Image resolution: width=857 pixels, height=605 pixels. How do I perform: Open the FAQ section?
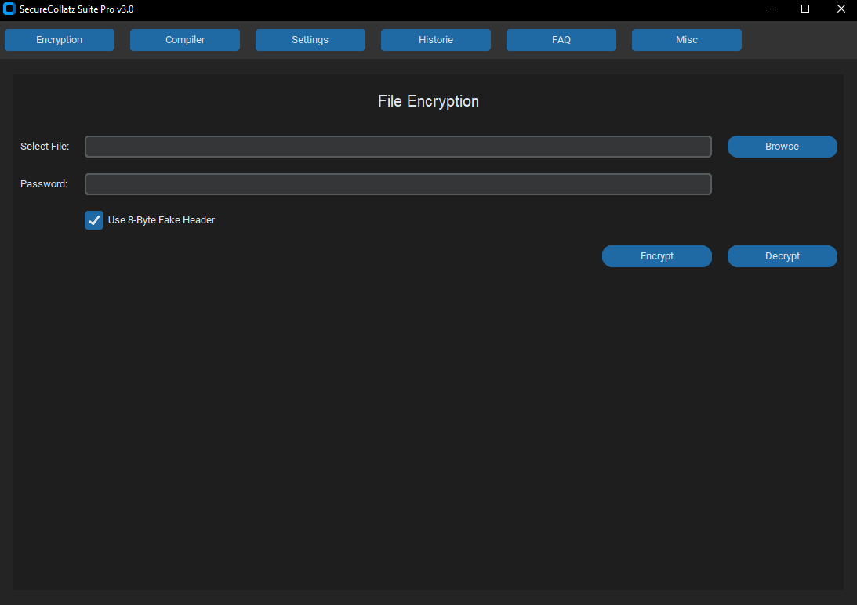pos(561,39)
